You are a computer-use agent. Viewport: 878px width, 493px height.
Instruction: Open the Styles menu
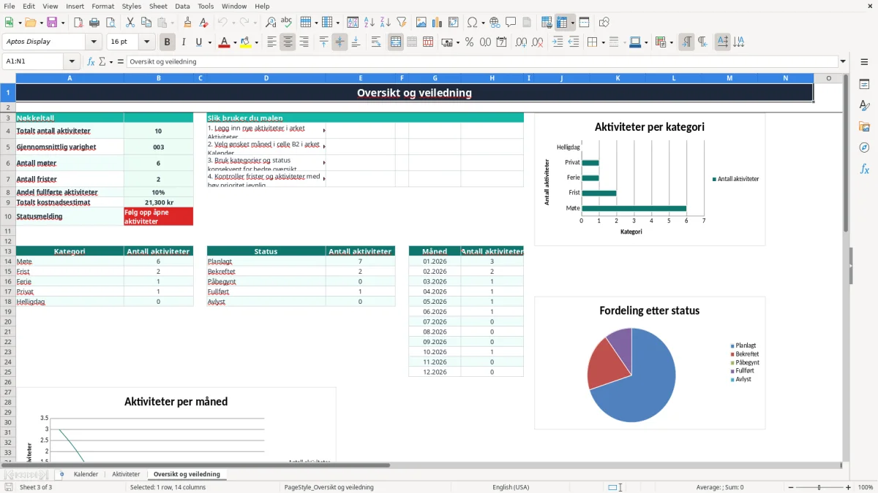[132, 6]
